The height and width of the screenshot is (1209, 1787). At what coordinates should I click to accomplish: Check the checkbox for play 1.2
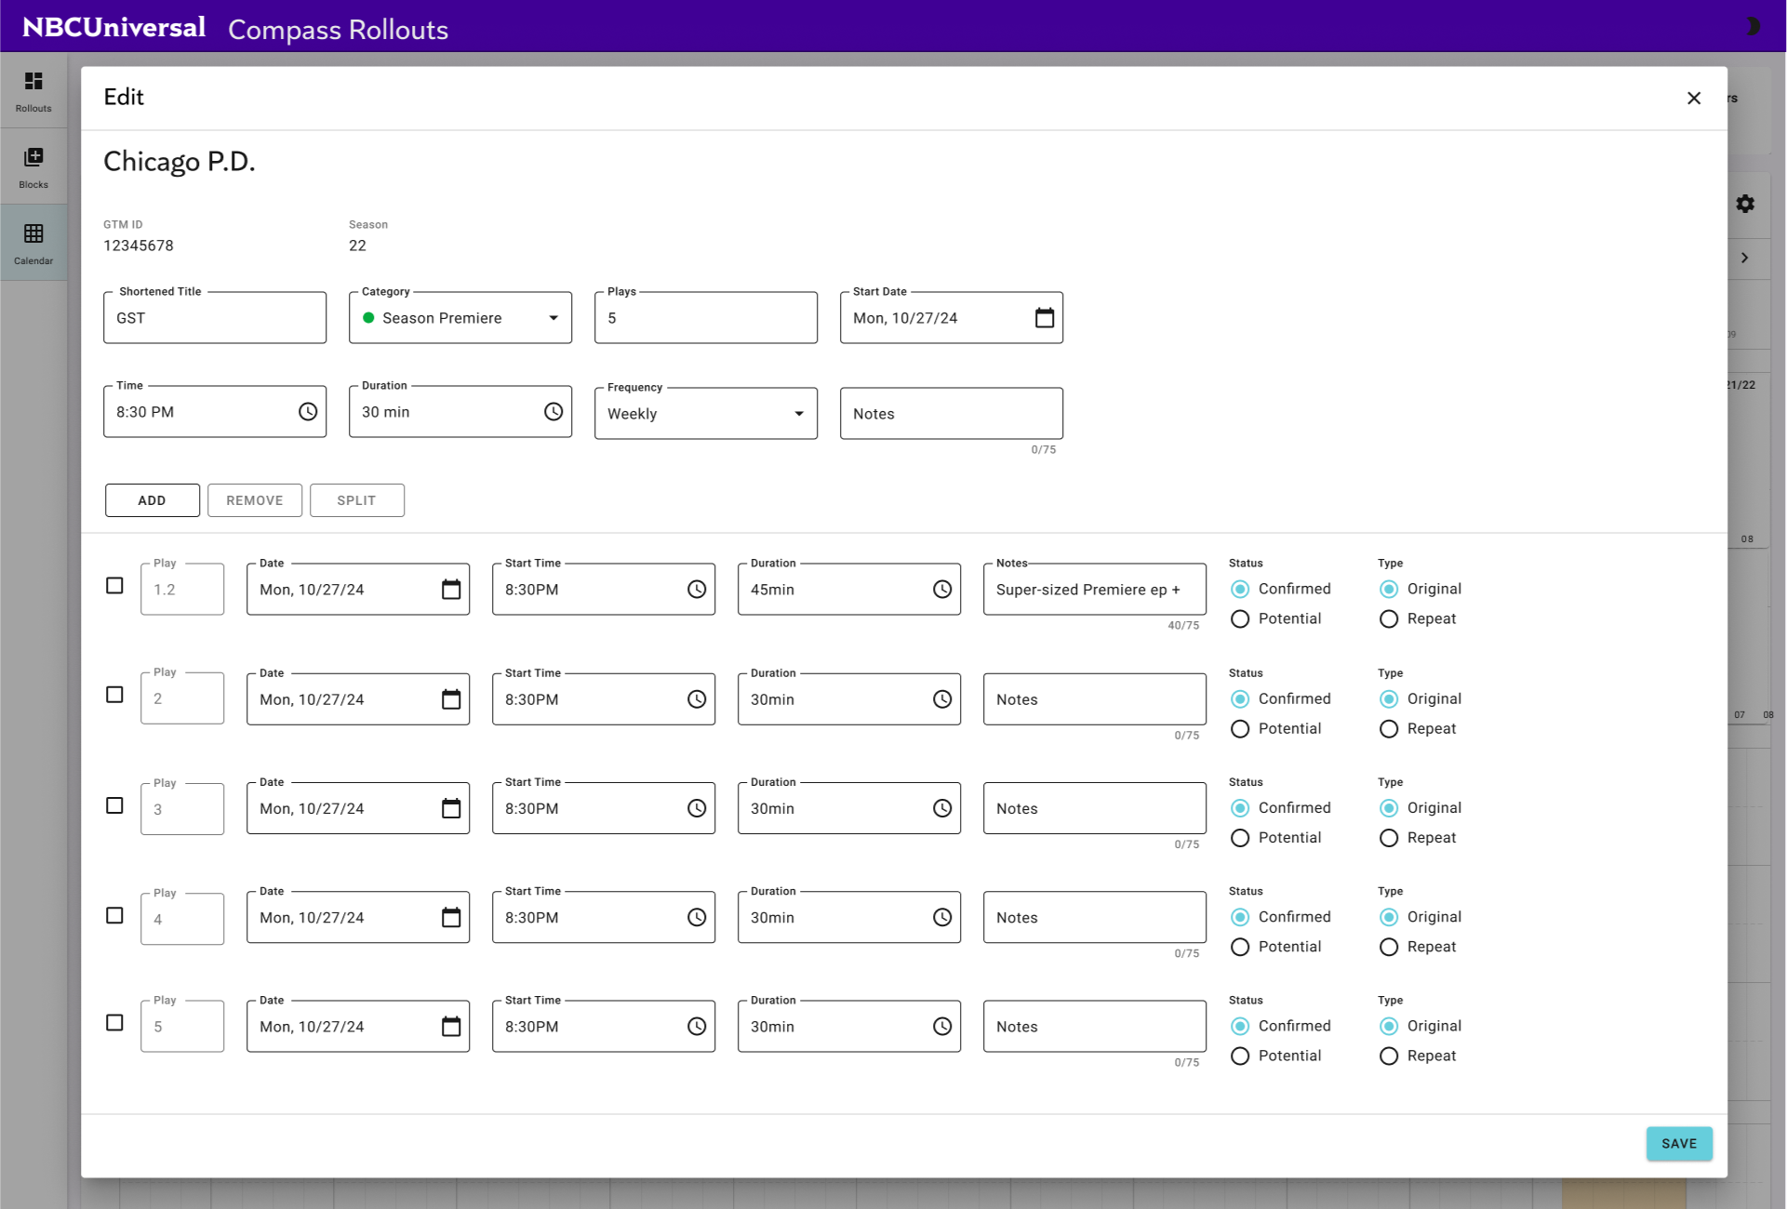point(114,586)
